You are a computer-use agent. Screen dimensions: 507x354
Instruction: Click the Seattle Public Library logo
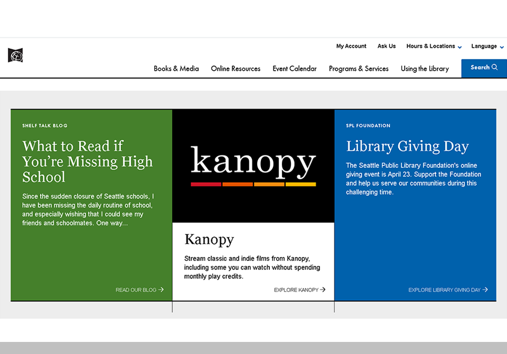click(15, 55)
